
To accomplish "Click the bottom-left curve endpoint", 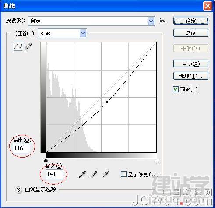I will [x=47, y=152].
